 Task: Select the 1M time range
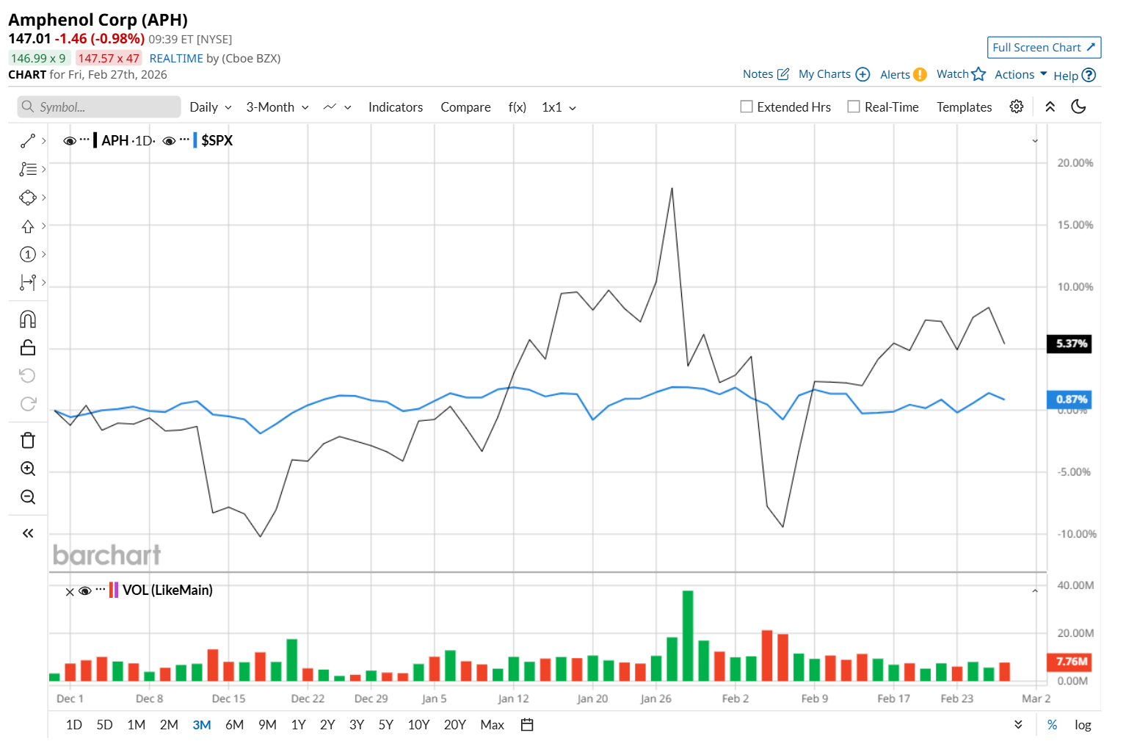[137, 725]
